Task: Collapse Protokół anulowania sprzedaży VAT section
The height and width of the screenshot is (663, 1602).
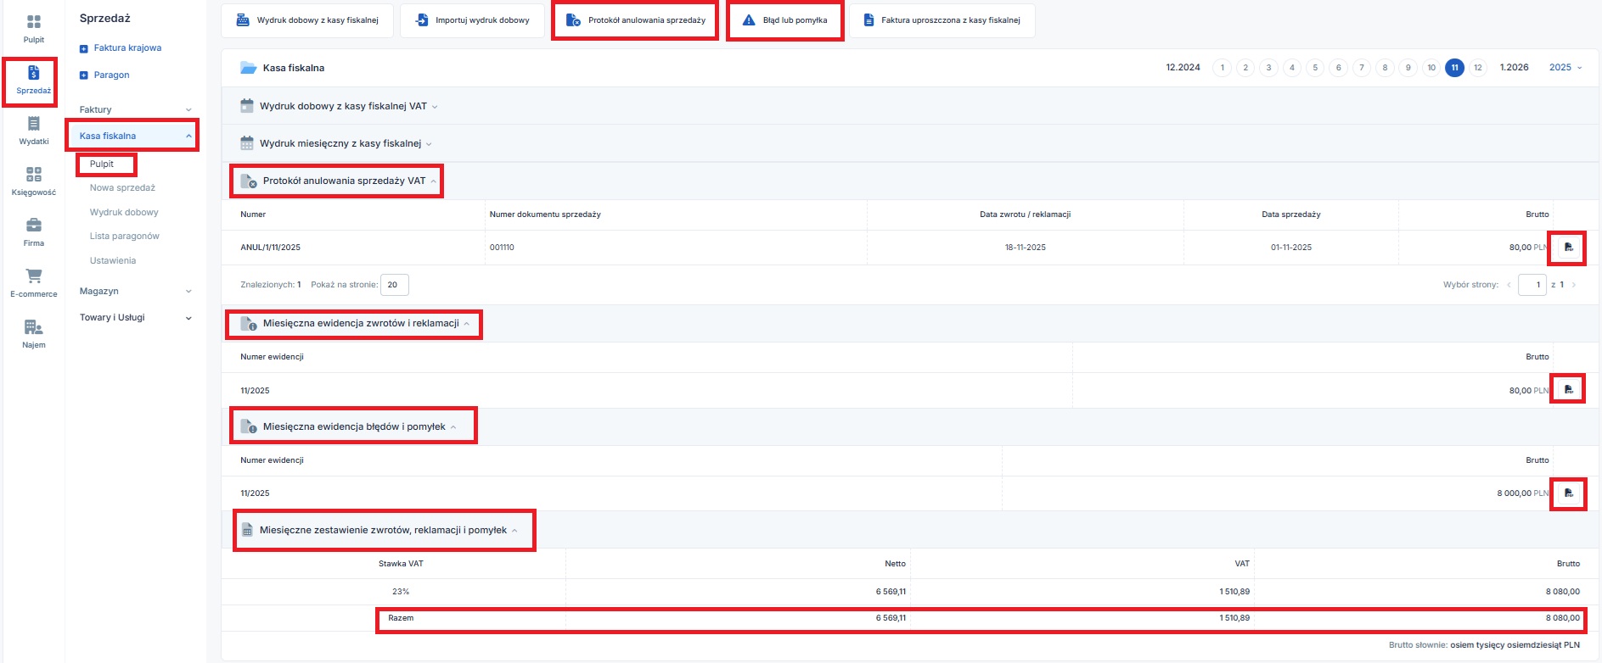Action: pyautogui.click(x=344, y=181)
